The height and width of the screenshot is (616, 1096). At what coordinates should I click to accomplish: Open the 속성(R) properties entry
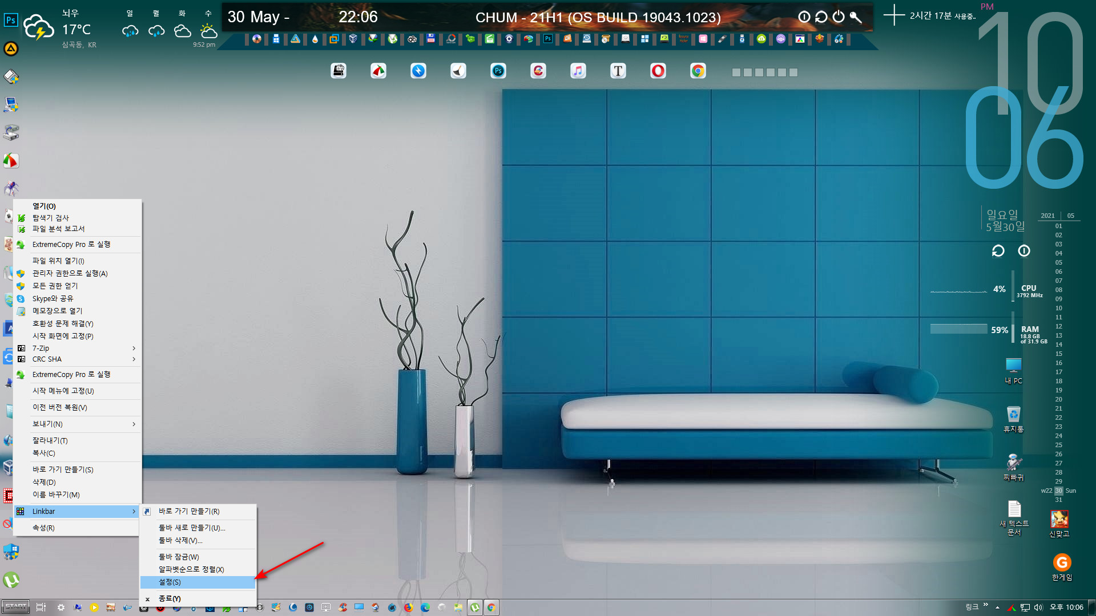pos(77,528)
